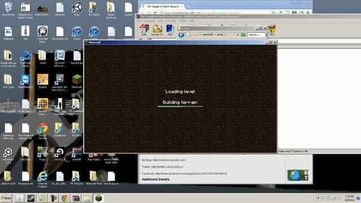Go back in the saves Explorer window
Image resolution: width=361 pixels, height=203 pixels.
click(181, 35)
